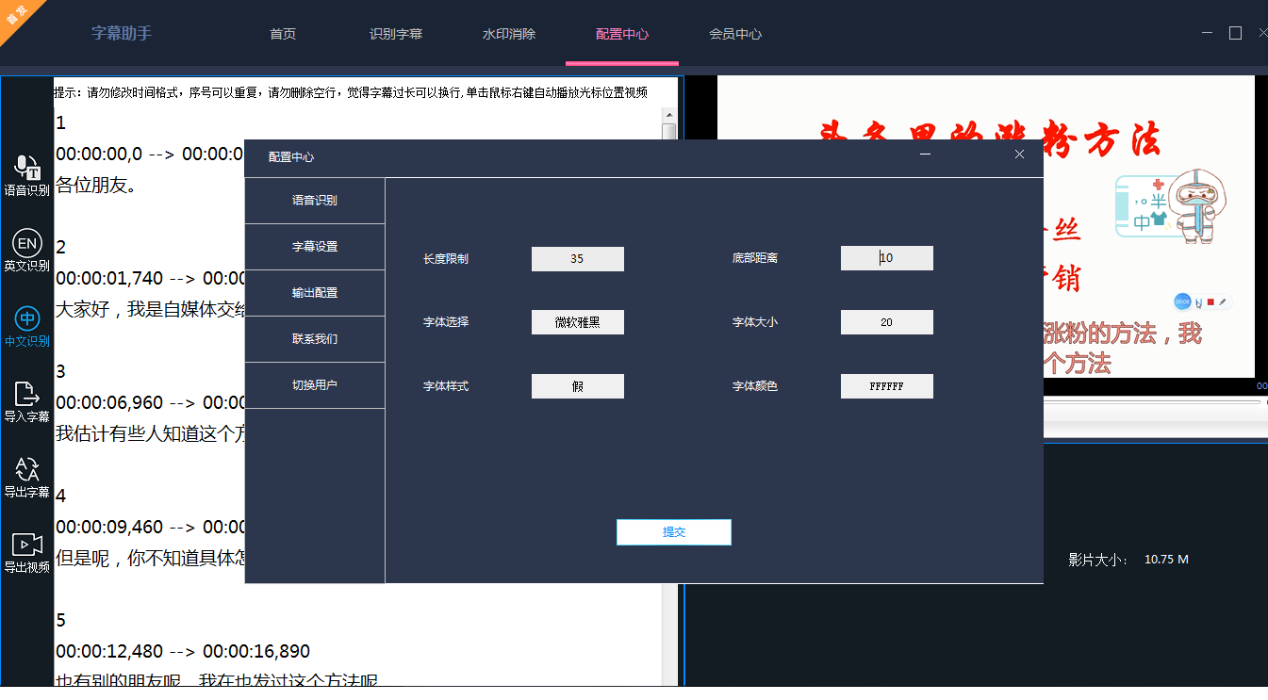Submit settings with the 提交 button

pos(674,532)
